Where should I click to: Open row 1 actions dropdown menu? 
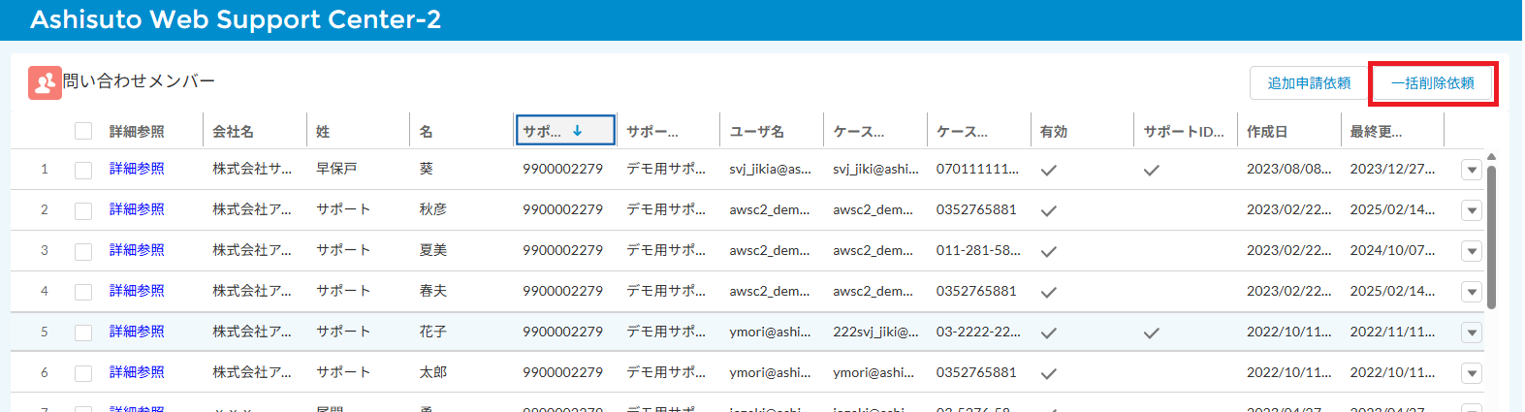pos(1471,170)
